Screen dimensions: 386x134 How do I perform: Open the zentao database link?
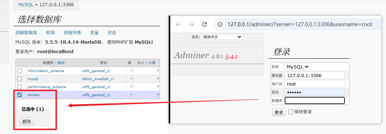tap(34, 95)
